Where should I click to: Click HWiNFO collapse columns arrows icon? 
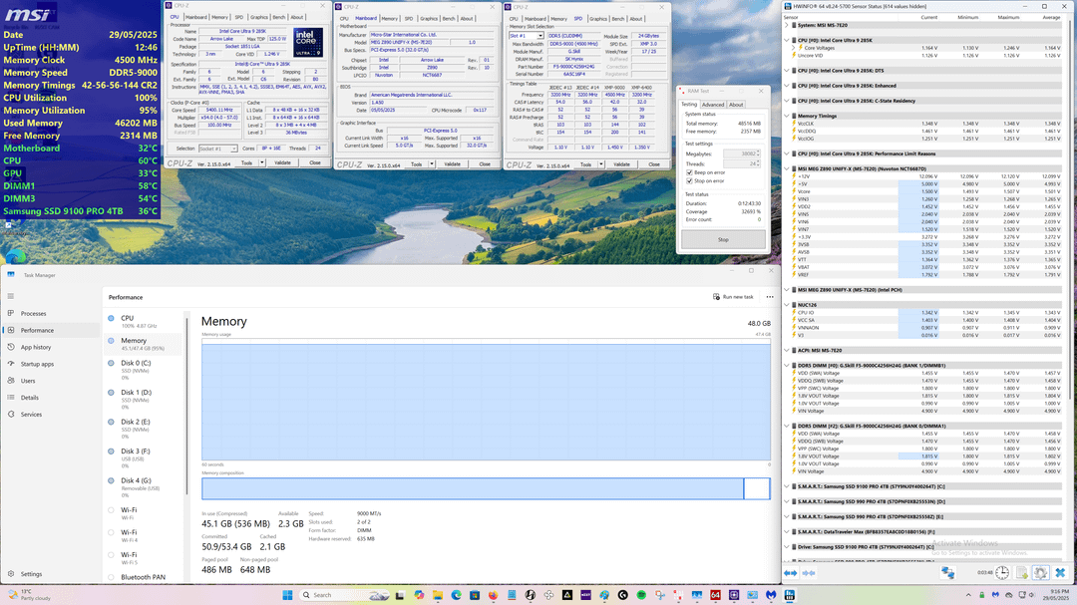point(809,573)
